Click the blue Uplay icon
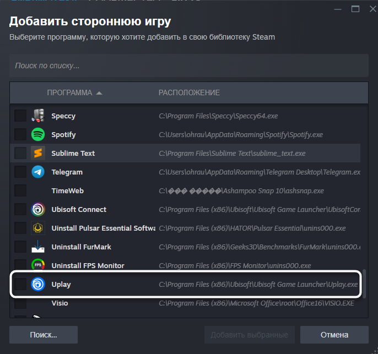This screenshot has height=354, width=378. [38, 284]
